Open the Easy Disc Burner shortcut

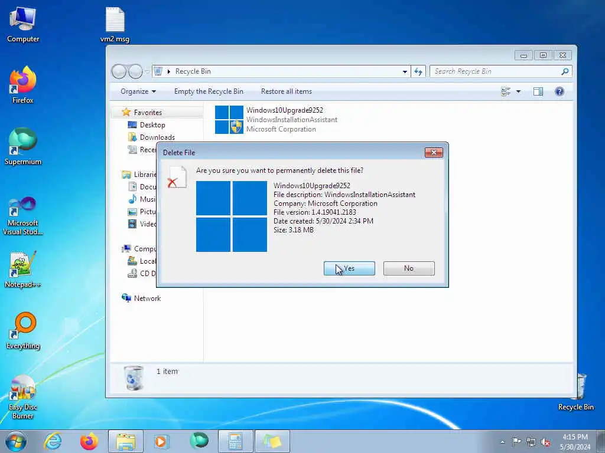point(23,397)
